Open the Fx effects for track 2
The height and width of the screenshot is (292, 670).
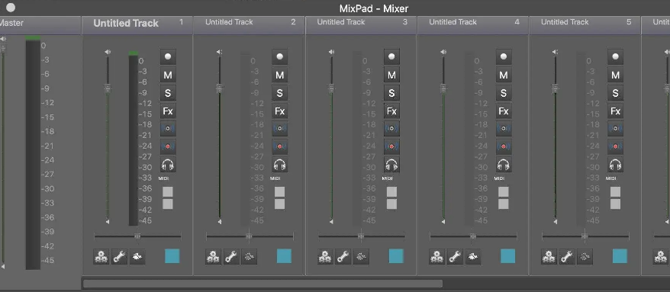point(279,111)
